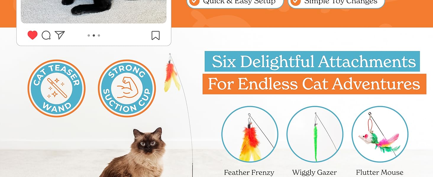This screenshot has width=433, height=177.
Task: Click the Six Delightful Attachments heading
Action: 312,61
